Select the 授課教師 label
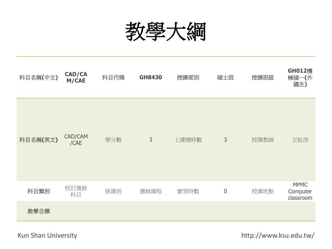This screenshot has height=249, width=332. [263, 140]
